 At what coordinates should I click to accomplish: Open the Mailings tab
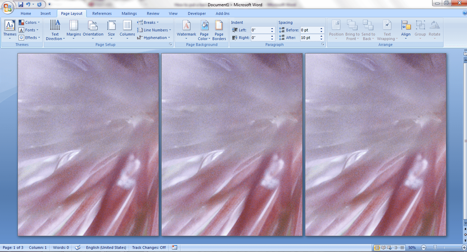pyautogui.click(x=129, y=13)
